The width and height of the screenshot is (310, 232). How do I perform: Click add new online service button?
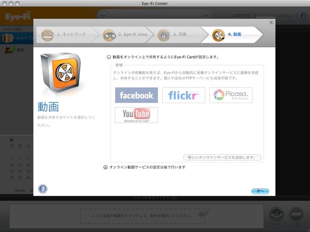(222, 158)
